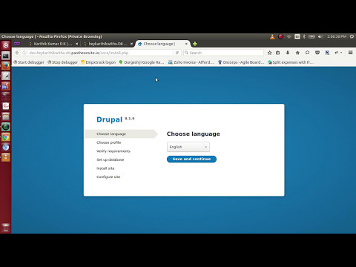Reload the current page

tap(177, 53)
